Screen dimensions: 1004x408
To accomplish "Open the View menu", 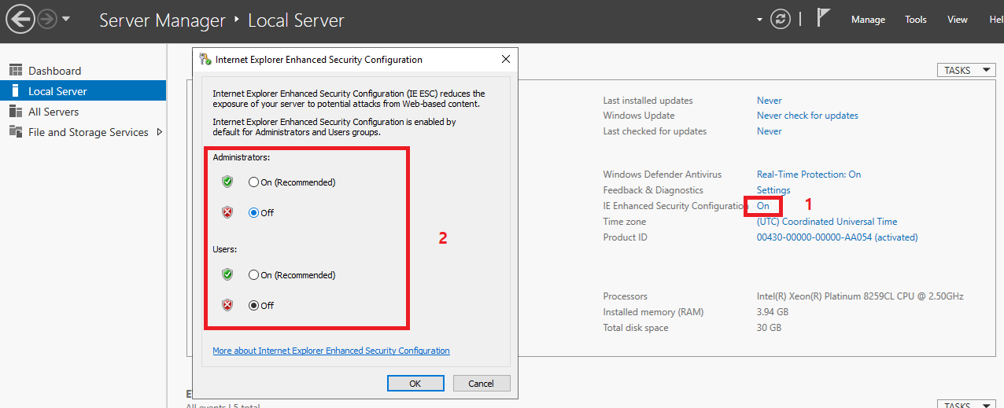I will tap(958, 20).
